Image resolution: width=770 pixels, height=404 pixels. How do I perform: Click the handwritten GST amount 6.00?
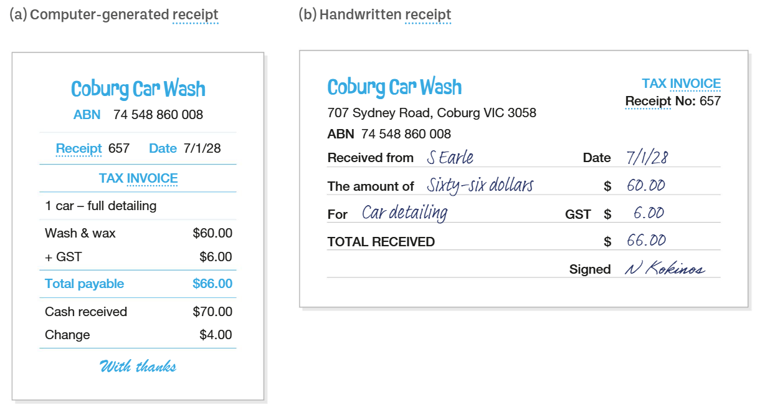649,213
